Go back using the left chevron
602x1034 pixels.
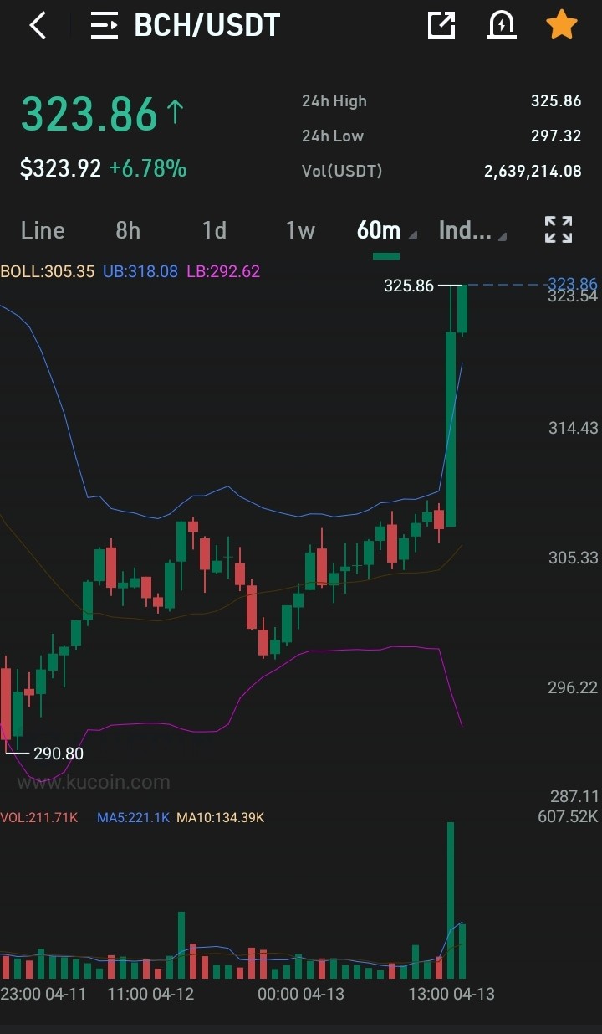[38, 25]
